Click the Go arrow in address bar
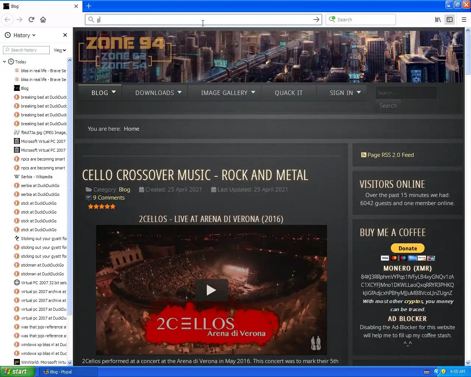 tap(316, 20)
